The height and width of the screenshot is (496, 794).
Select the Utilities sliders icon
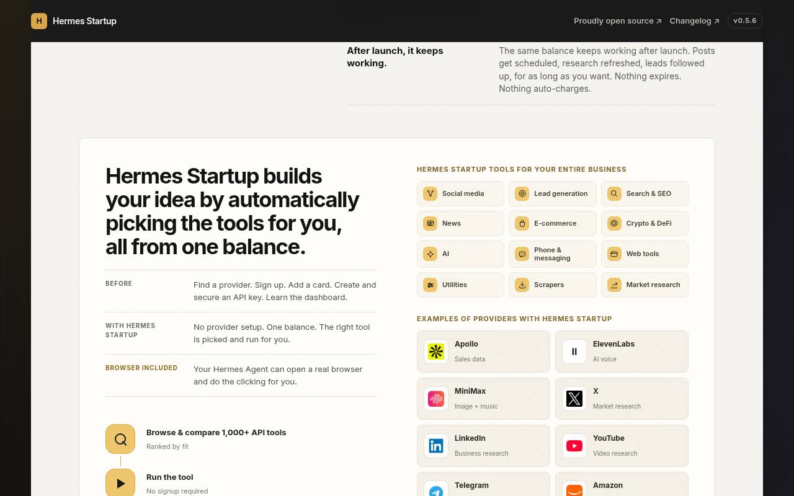430,285
